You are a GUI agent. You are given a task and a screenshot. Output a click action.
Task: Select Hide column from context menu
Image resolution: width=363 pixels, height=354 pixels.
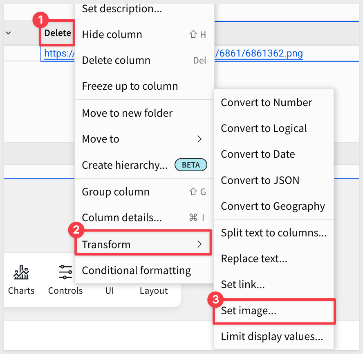point(112,35)
